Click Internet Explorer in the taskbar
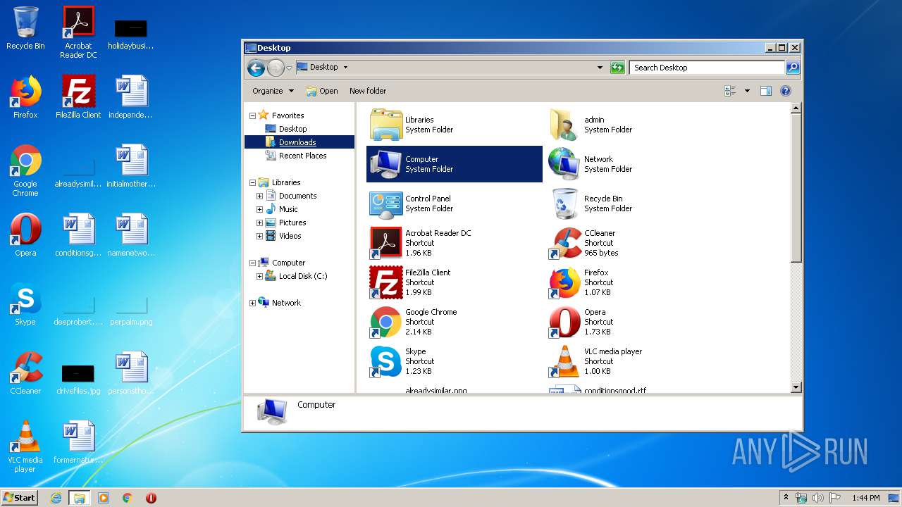This screenshot has height=507, width=902. pos(56,498)
